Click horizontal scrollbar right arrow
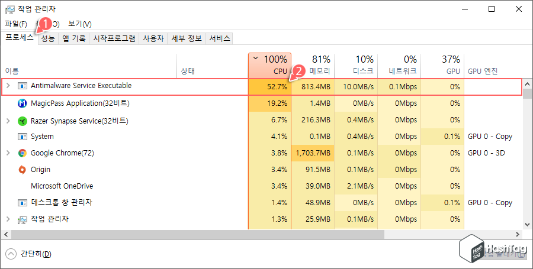533x269 pixels. pos(518,234)
